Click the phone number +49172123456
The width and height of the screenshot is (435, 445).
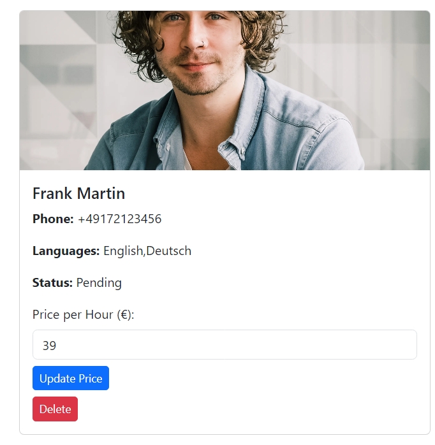click(x=119, y=219)
